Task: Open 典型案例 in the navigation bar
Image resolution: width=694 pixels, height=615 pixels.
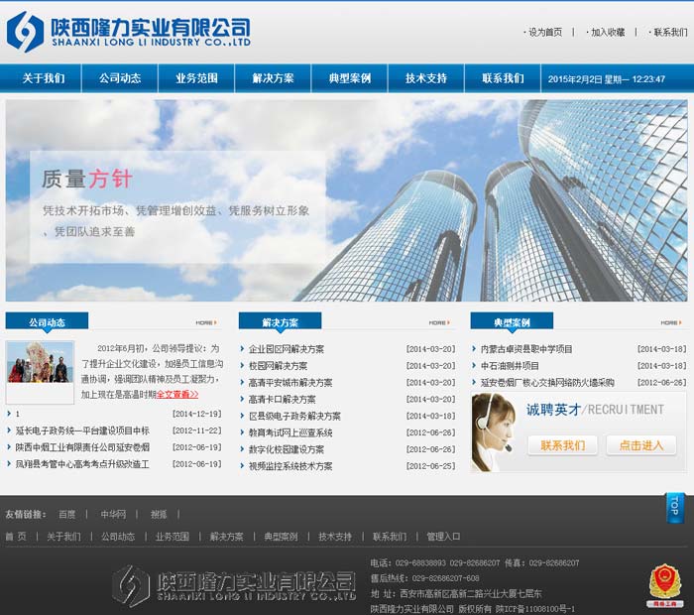Action: click(x=350, y=78)
